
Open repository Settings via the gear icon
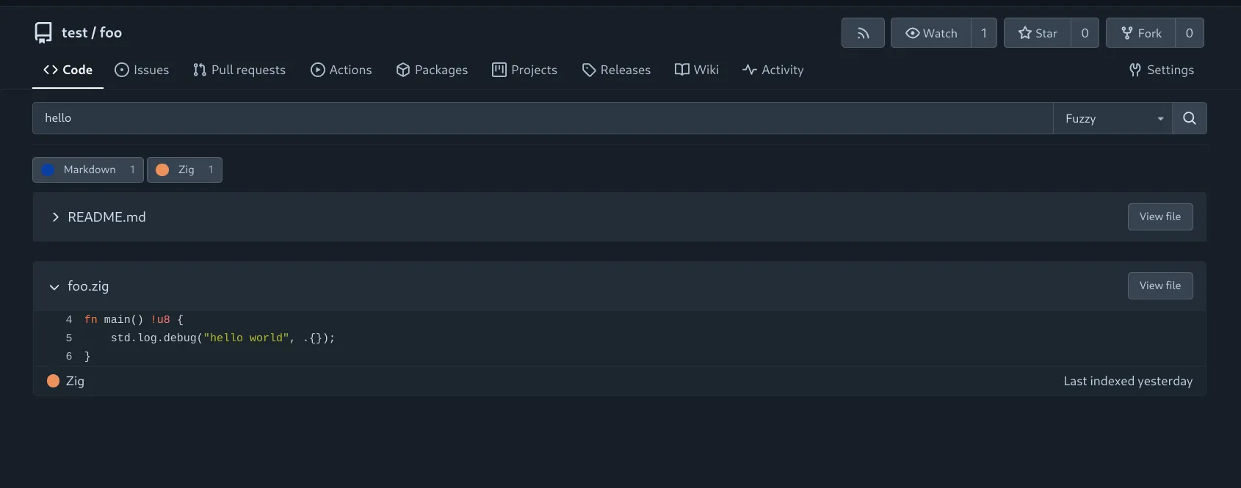tap(1133, 70)
